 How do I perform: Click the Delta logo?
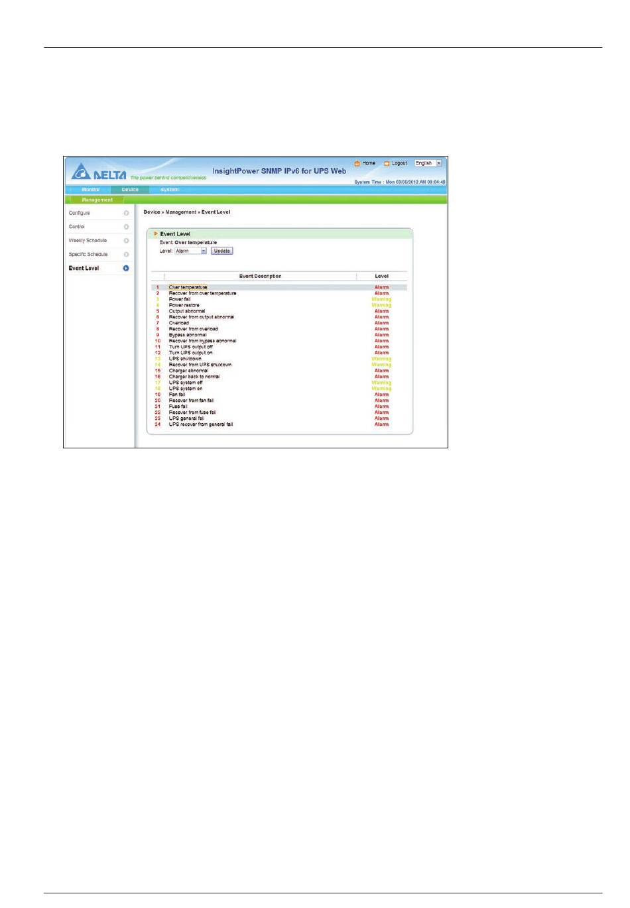coord(99,172)
